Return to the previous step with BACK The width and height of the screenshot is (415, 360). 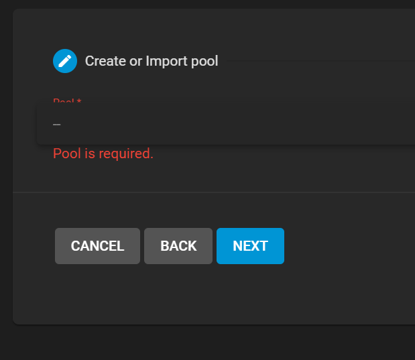coord(178,246)
